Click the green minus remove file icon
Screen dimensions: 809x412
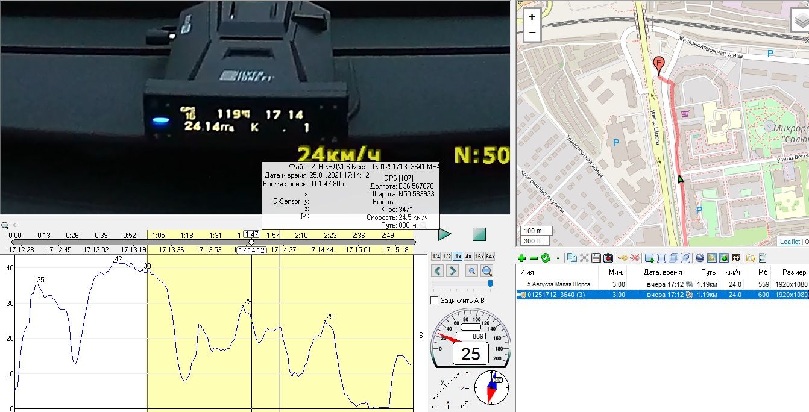click(x=534, y=258)
